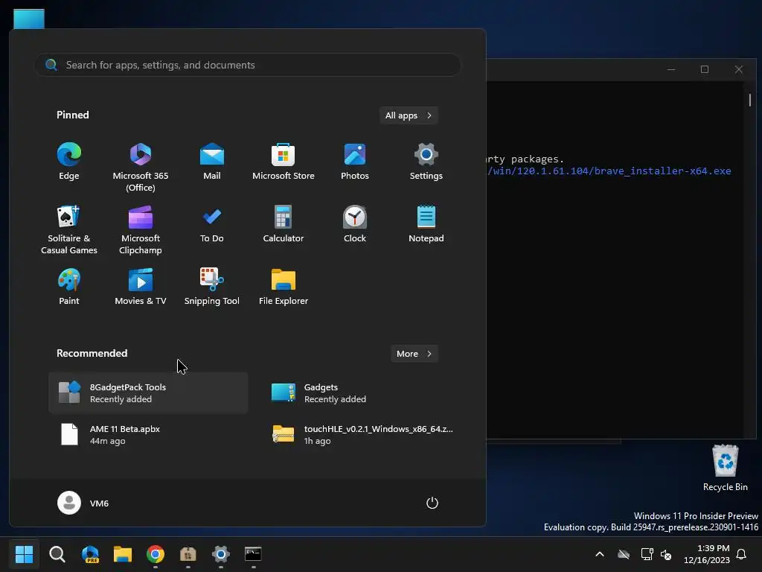Switch to Settings gear on taskbar
The image size is (762, 572).
[x=220, y=554]
